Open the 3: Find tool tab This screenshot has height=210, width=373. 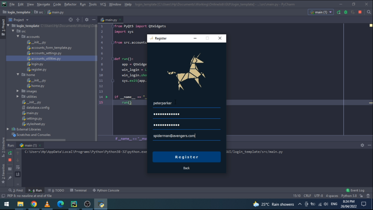[16, 190]
